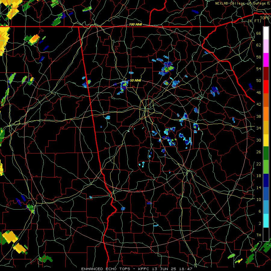Click the white swatch in the tops legend
This screenshot has width=271, height=271.
(x=266, y=33)
